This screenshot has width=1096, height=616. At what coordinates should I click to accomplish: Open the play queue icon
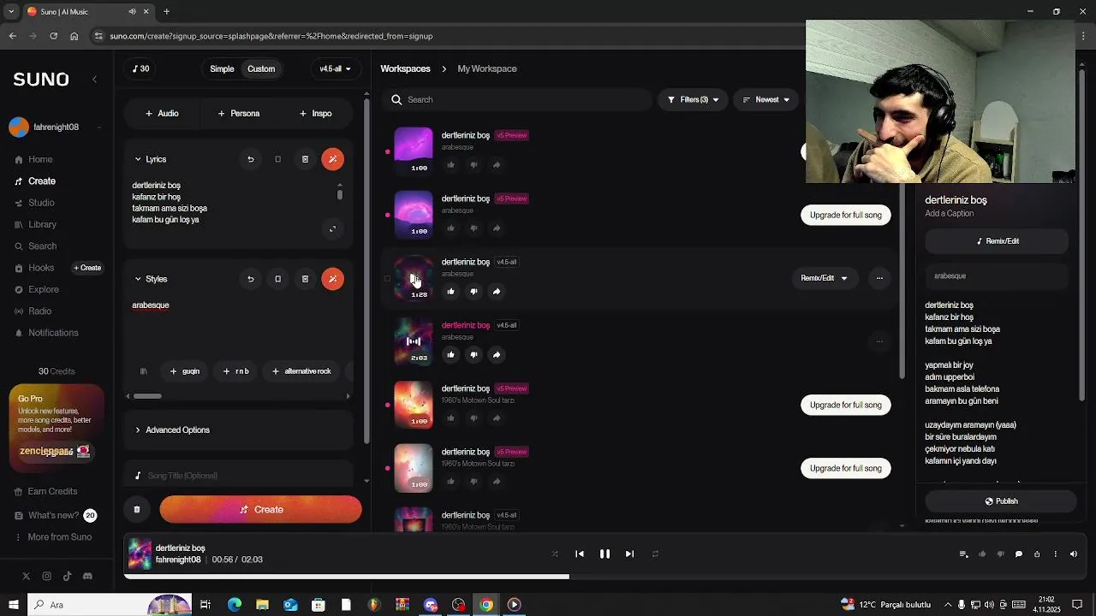point(963,554)
